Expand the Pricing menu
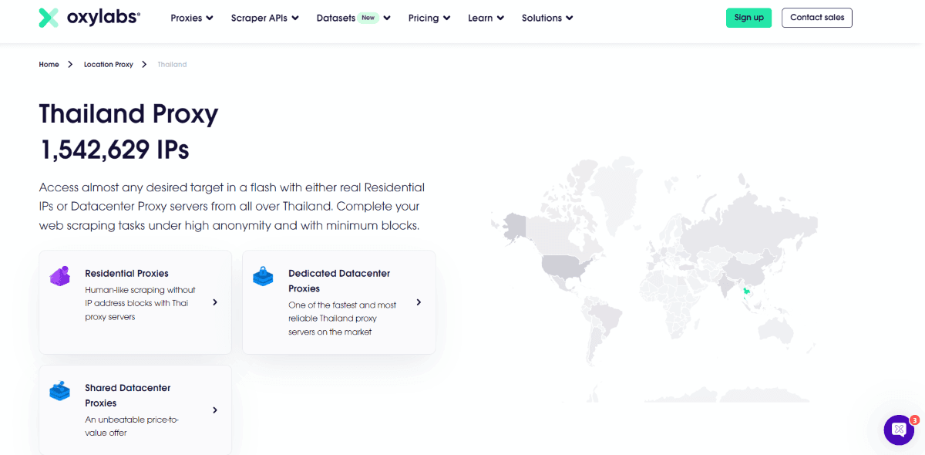Image resolution: width=925 pixels, height=455 pixels. point(429,18)
